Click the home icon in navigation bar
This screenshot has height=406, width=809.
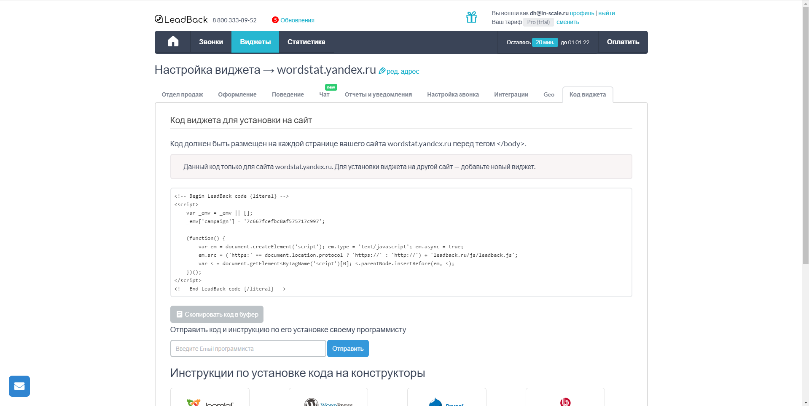[x=173, y=41]
